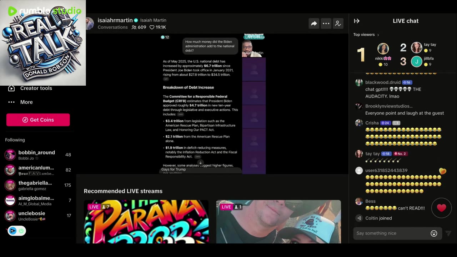The height and width of the screenshot is (257, 457).
Task: Open the emoji picker in chat
Action: pos(434,233)
